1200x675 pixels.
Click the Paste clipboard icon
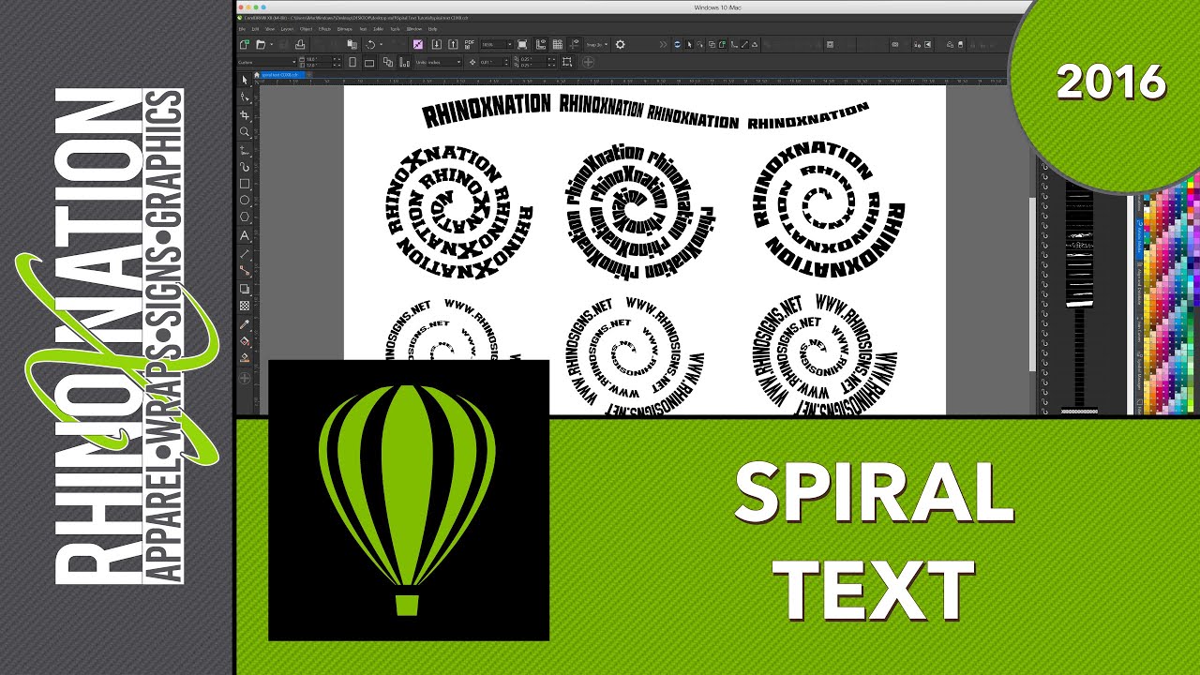click(352, 44)
